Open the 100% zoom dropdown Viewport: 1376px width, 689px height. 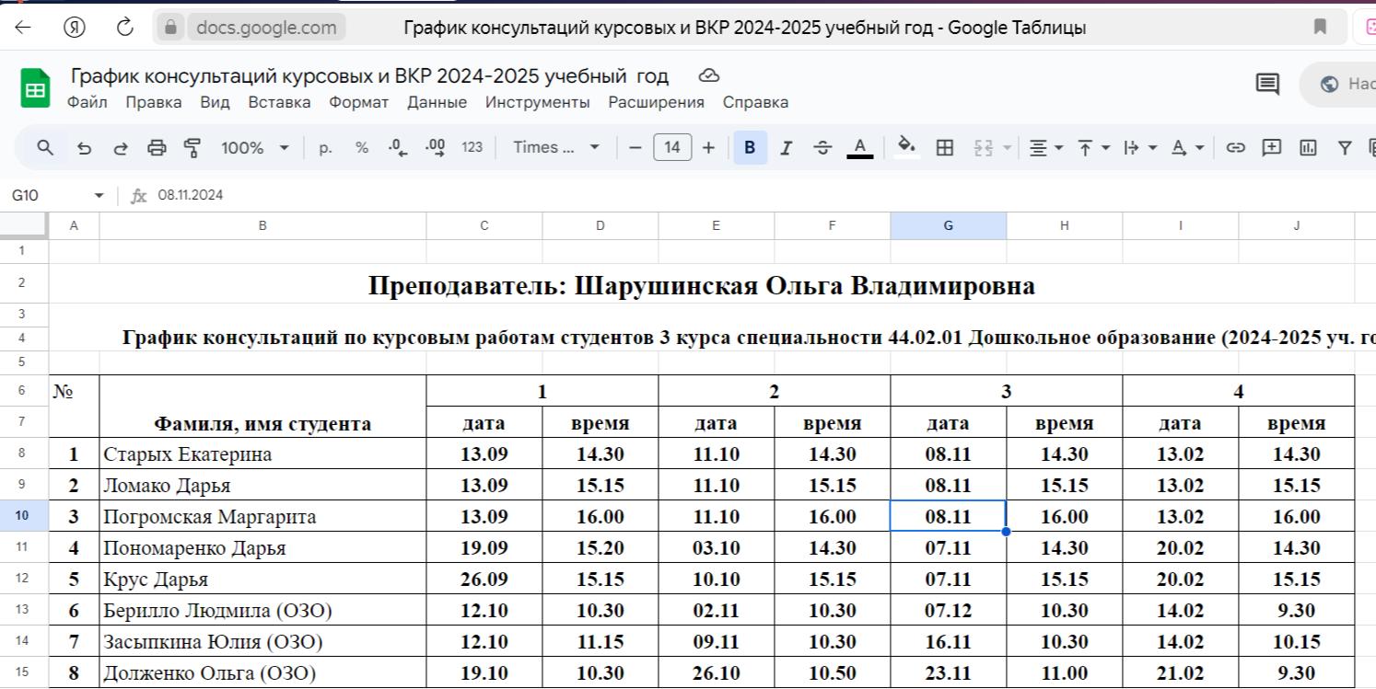tap(255, 147)
